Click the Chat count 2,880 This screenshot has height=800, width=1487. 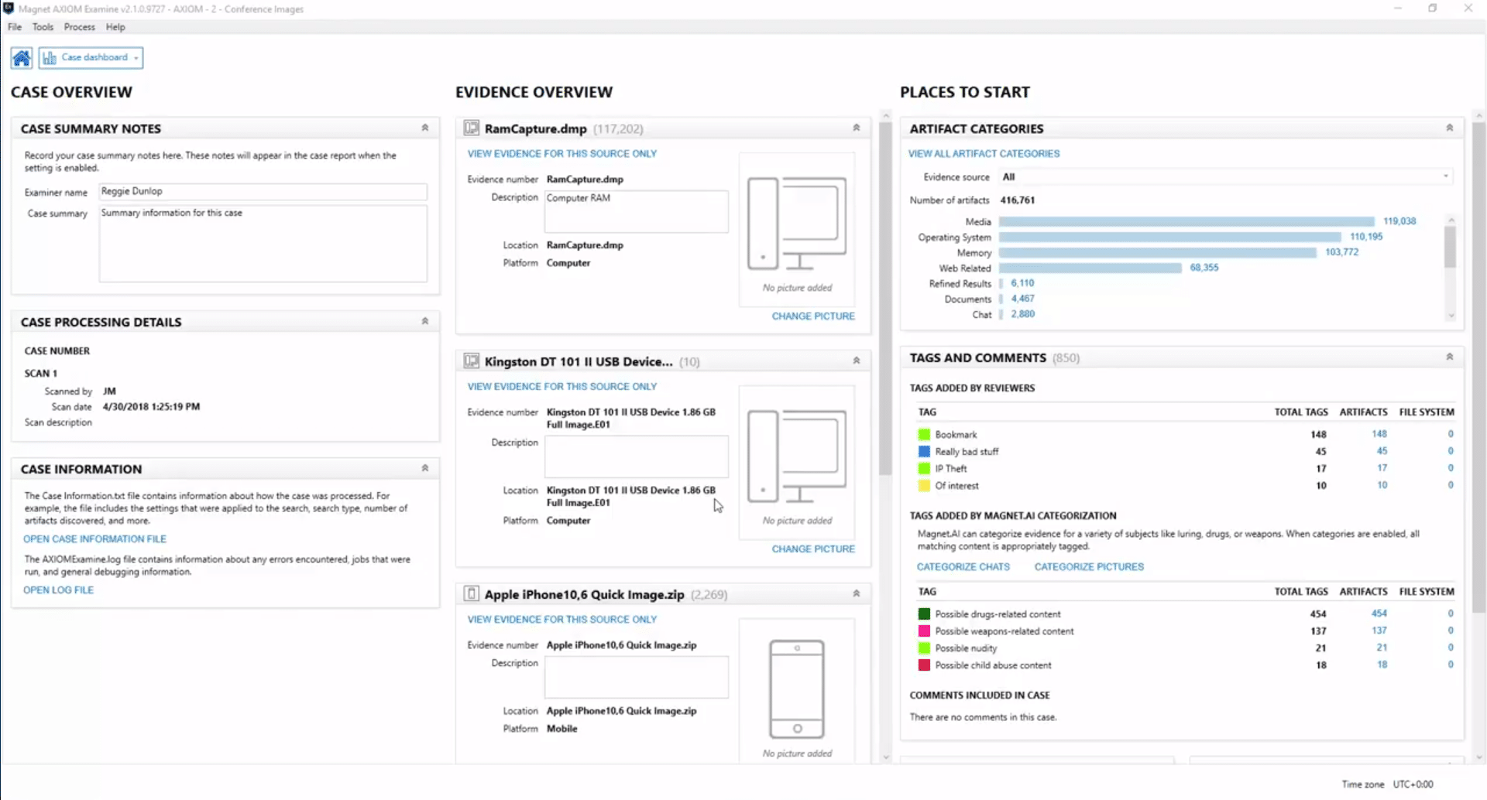click(x=1022, y=314)
